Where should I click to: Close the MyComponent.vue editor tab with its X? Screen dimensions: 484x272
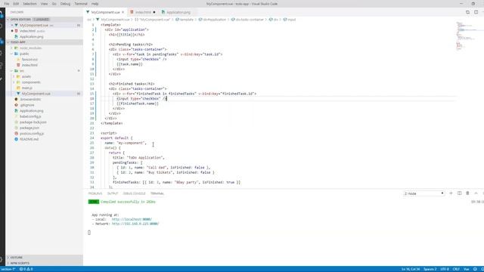tap(123, 12)
